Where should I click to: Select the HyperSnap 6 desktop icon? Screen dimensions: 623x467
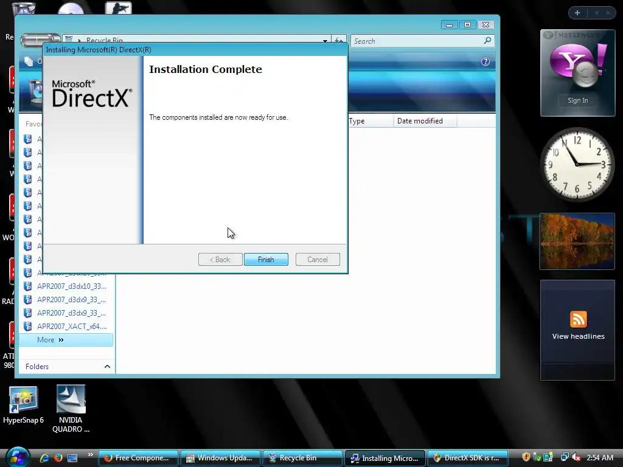point(23,405)
